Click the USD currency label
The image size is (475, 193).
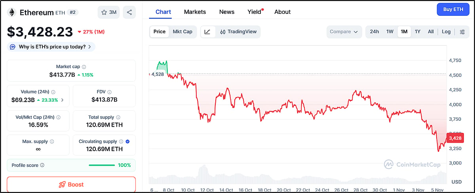click(457, 182)
